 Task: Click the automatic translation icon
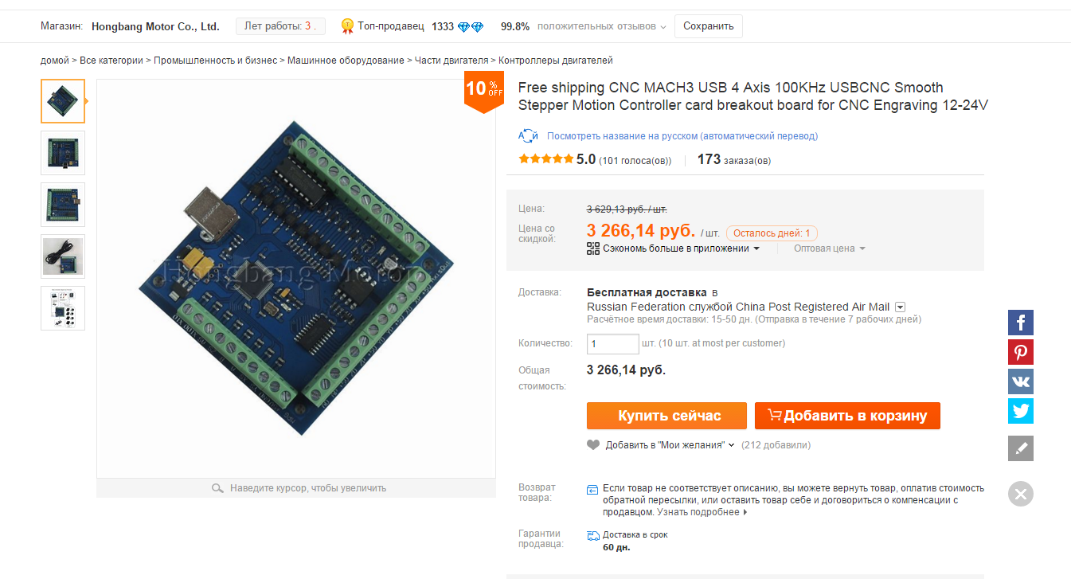click(528, 136)
